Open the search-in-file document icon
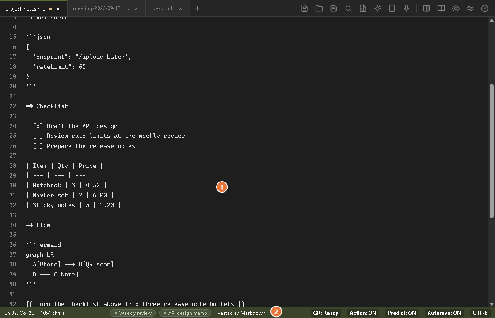Screen dimensions: 495x318 (363, 8)
